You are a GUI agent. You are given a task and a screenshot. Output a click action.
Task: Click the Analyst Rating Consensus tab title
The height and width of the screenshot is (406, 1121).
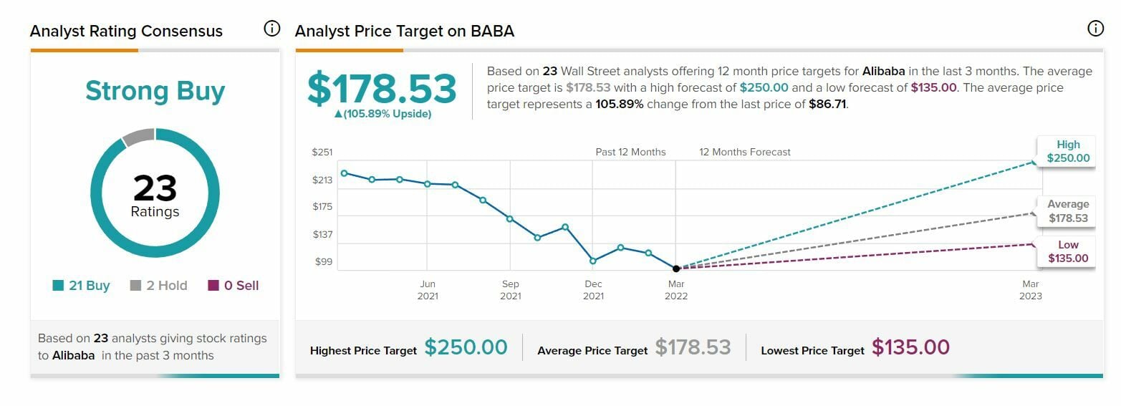[x=126, y=32]
